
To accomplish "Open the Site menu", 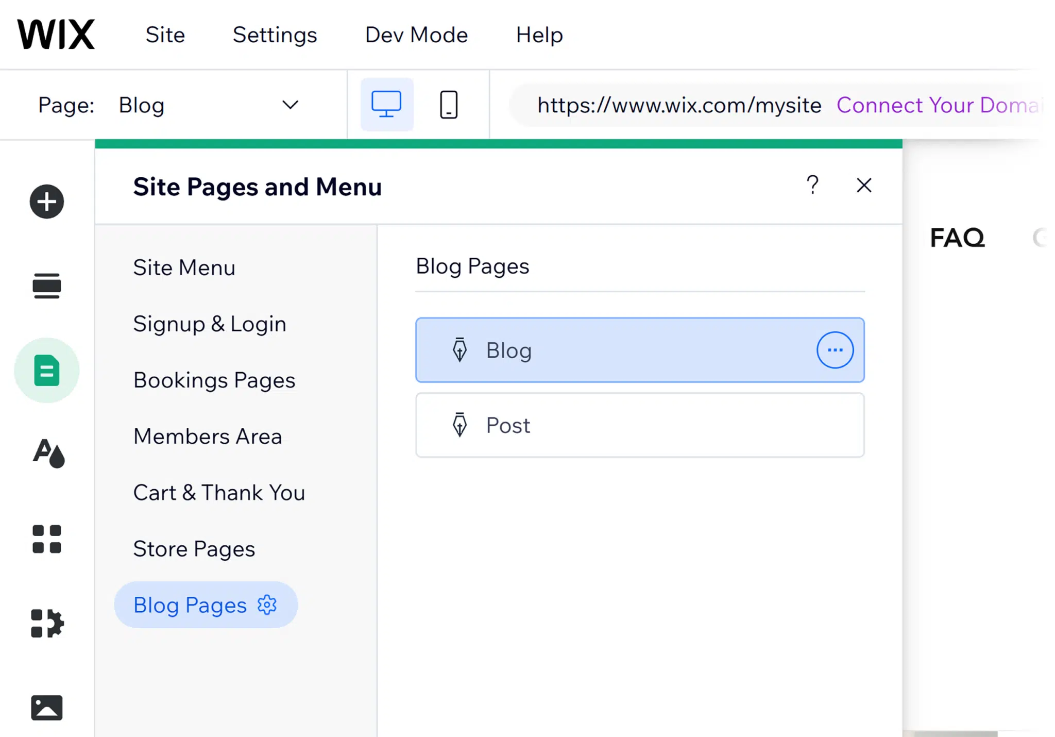I will (x=165, y=35).
